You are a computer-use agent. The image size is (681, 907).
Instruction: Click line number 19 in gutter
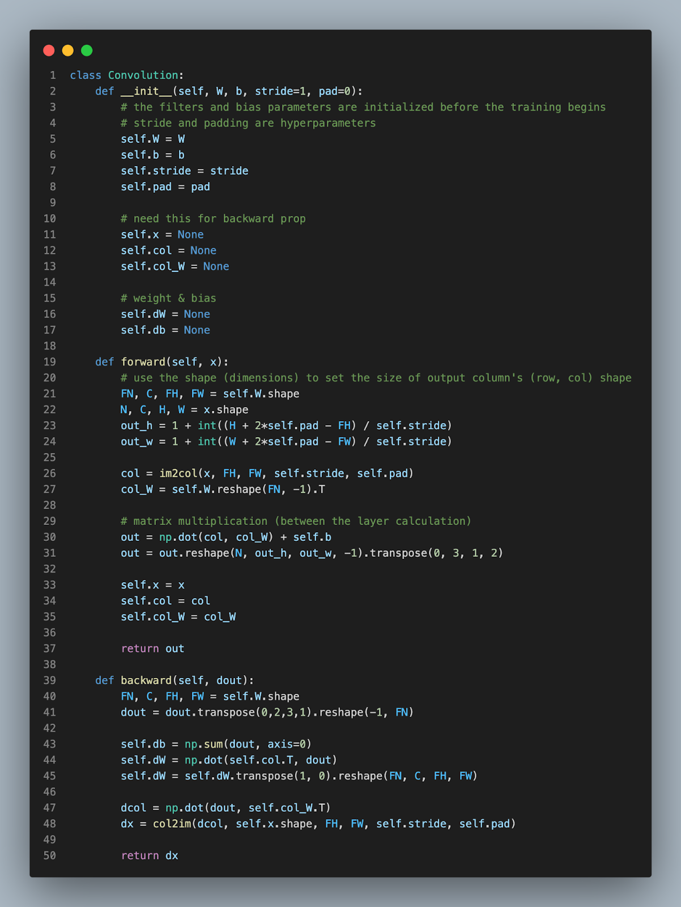(50, 362)
